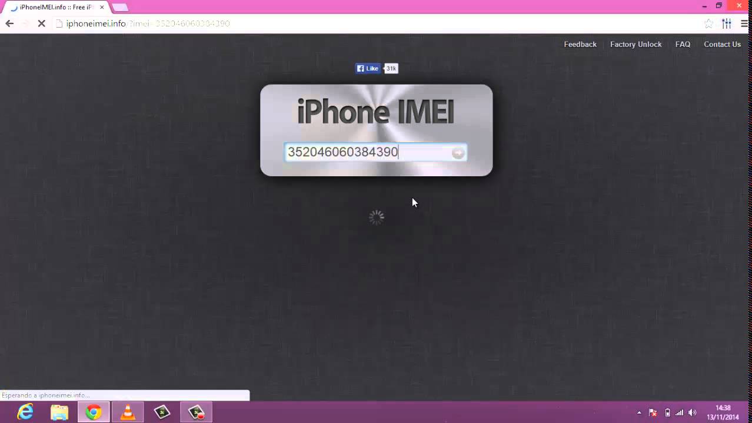Select the iPhoneIMEI.info browser tab

click(56, 7)
